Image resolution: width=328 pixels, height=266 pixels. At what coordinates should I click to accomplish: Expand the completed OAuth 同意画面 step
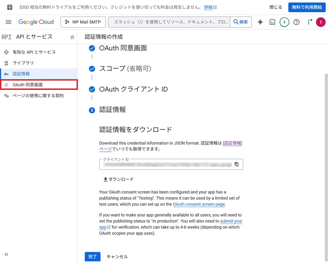click(123, 48)
